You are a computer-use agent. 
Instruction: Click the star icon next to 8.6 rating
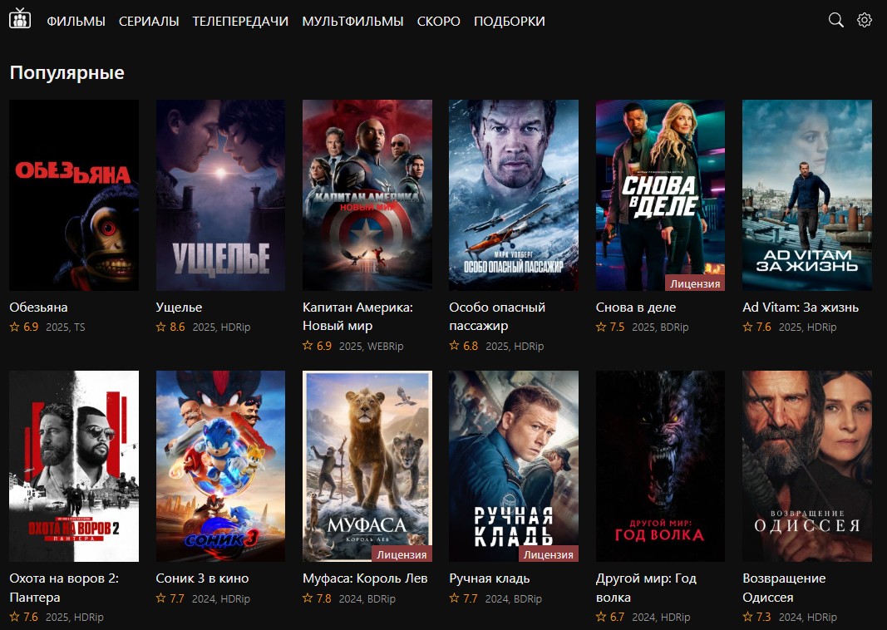[x=161, y=327]
